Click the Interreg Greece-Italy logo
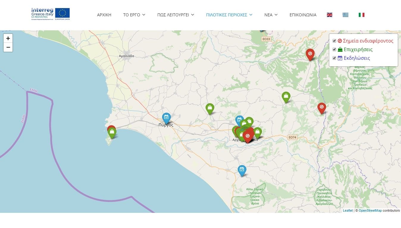 point(51,14)
